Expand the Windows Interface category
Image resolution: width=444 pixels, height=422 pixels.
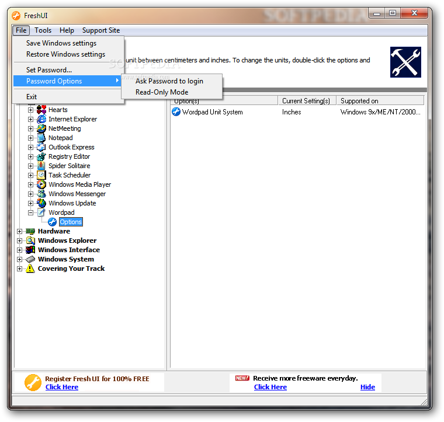(19, 250)
